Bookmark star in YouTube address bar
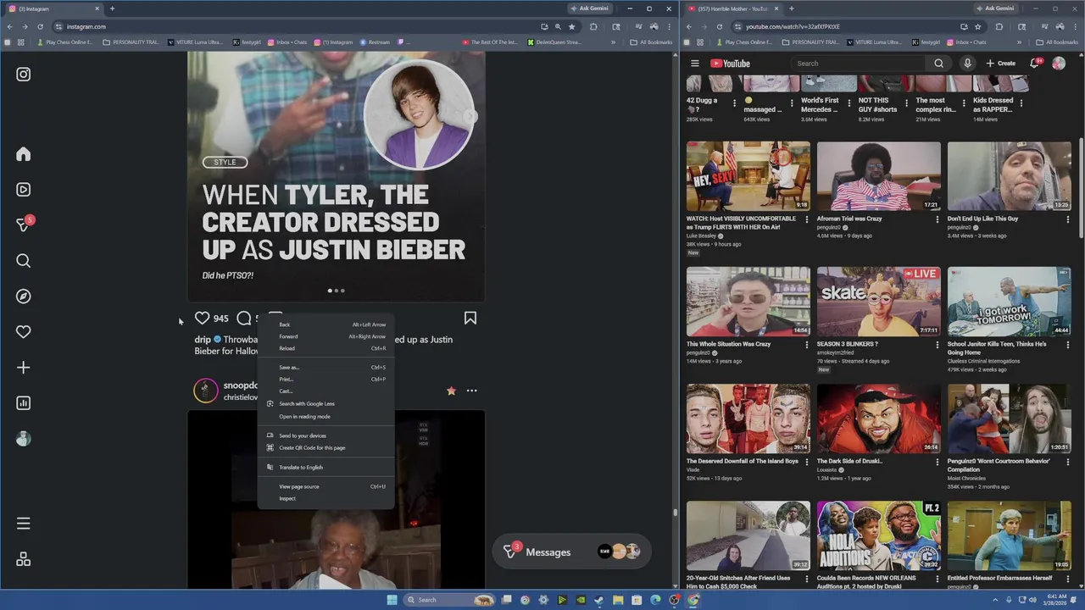 (977, 26)
